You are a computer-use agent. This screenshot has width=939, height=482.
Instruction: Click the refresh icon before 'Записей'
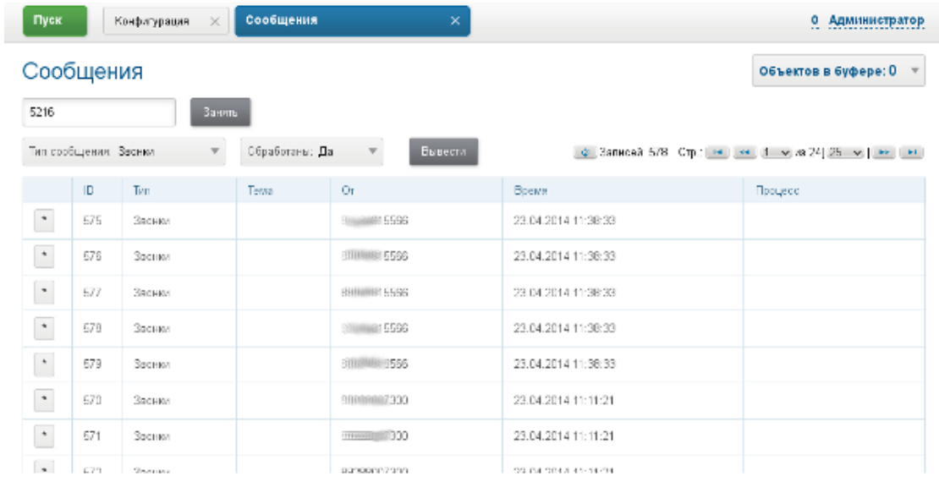585,153
